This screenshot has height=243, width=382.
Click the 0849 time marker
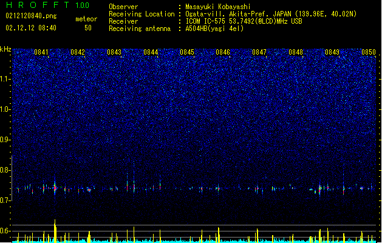332,52
